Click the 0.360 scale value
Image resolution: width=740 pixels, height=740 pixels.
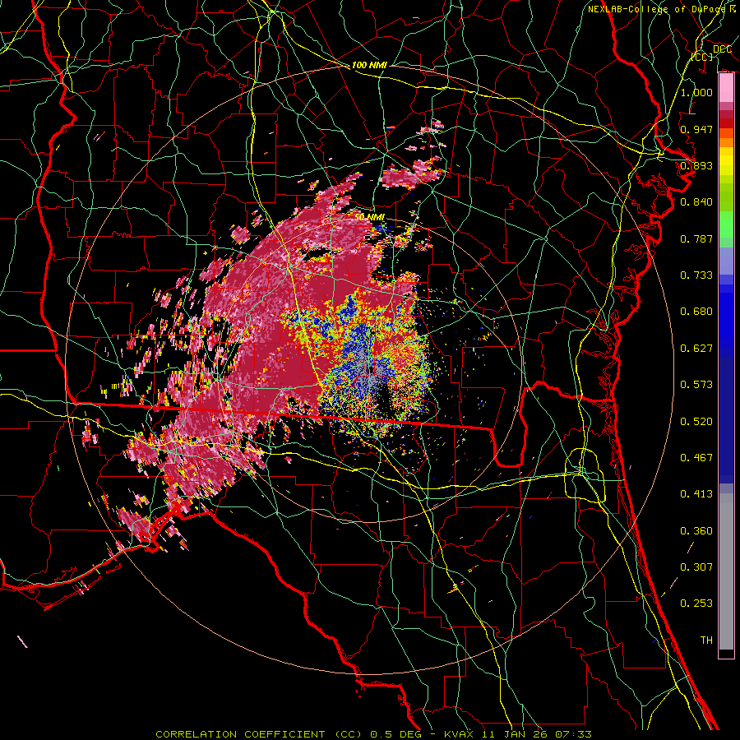tap(696, 531)
